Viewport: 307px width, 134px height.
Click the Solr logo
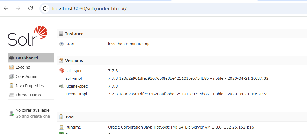28,36
